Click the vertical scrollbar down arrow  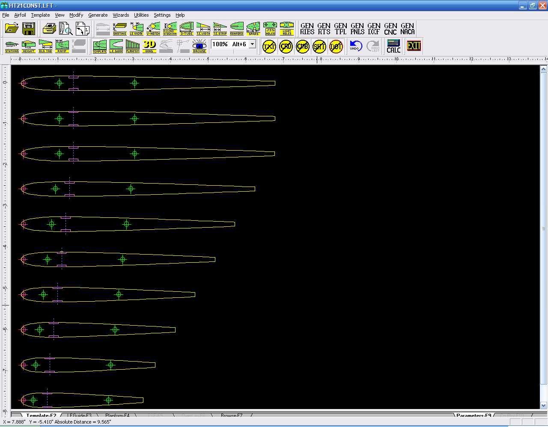pyautogui.click(x=543, y=406)
